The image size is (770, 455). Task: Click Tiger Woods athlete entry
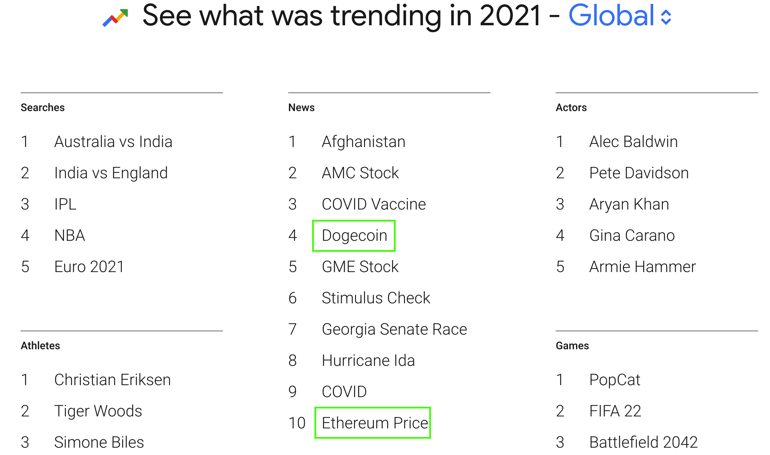click(98, 411)
